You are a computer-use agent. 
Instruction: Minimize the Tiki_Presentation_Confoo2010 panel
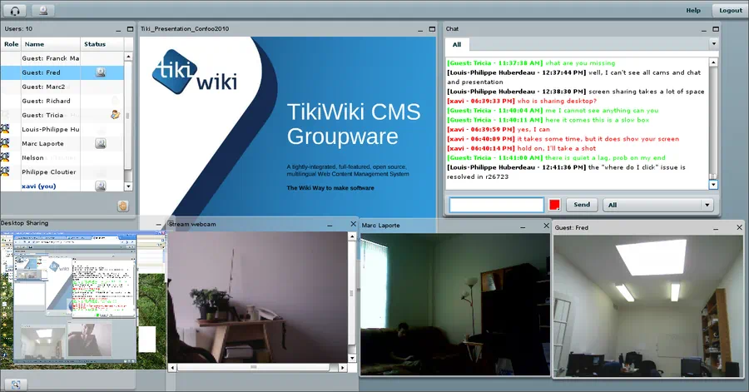coord(420,30)
